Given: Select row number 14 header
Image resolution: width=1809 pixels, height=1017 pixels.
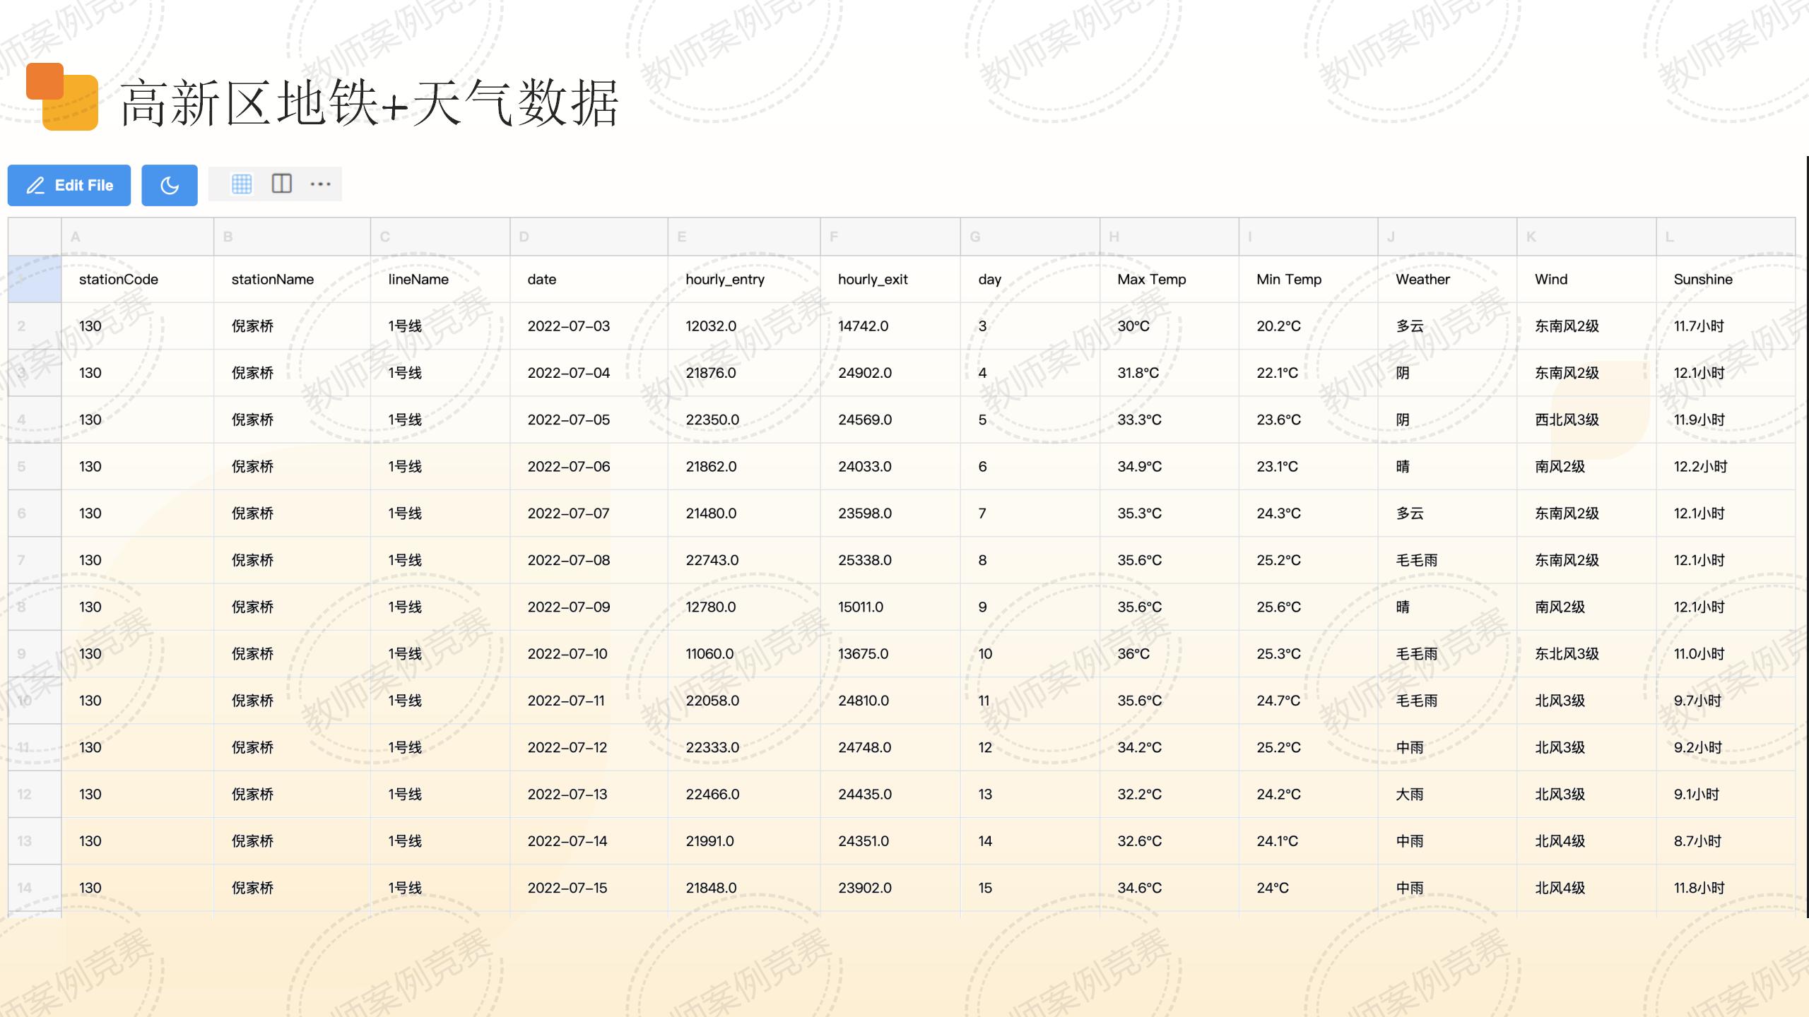Looking at the screenshot, I should [35, 888].
